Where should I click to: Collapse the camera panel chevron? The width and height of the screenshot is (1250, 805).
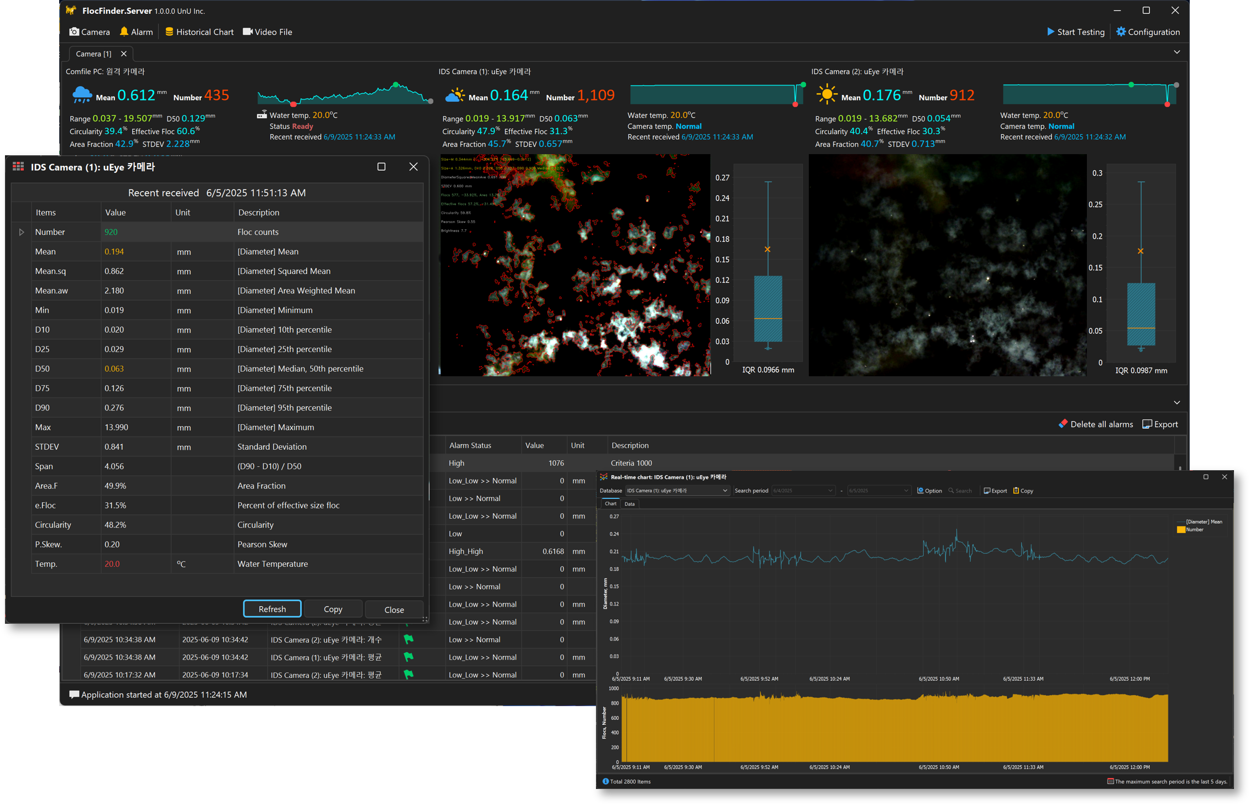click(1176, 52)
